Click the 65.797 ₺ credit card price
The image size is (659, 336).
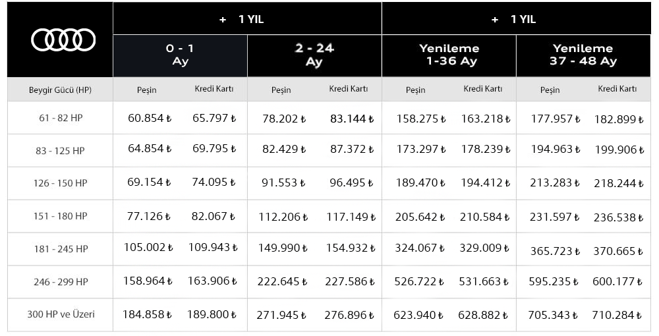point(214,119)
